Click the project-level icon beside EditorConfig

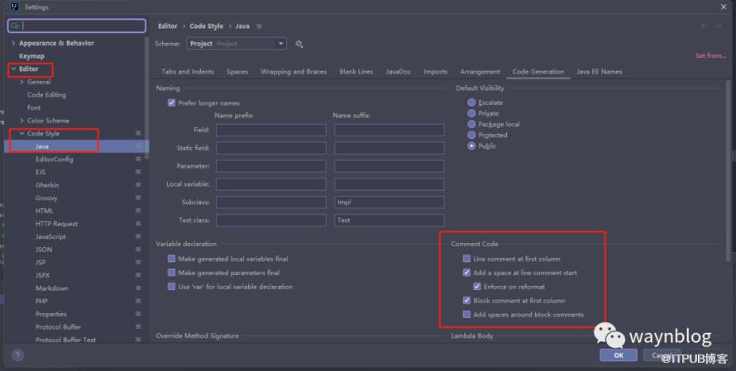(x=138, y=159)
